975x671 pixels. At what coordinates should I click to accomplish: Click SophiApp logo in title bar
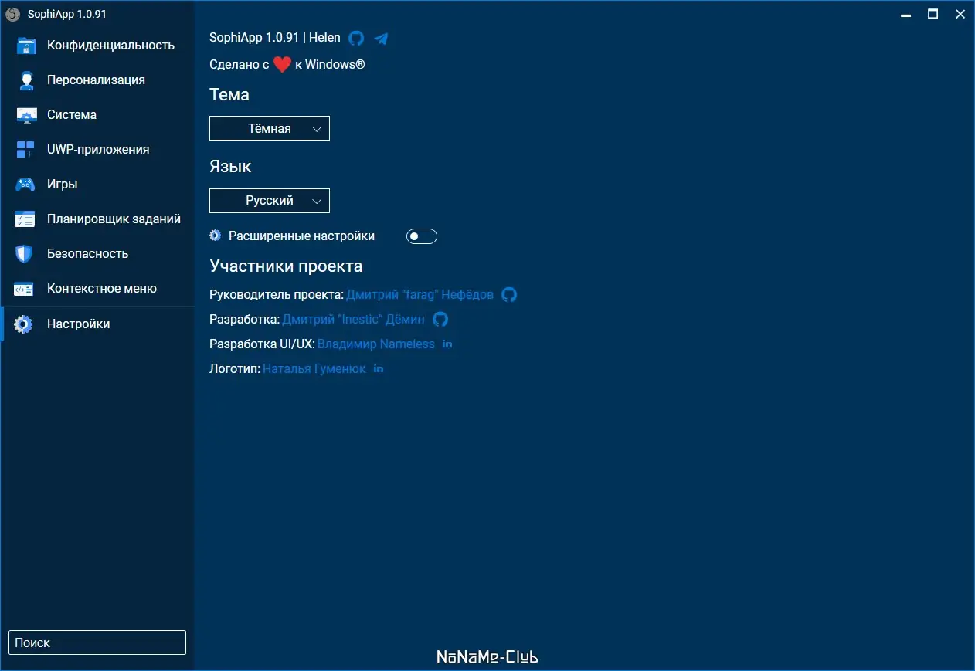pyautogui.click(x=12, y=13)
